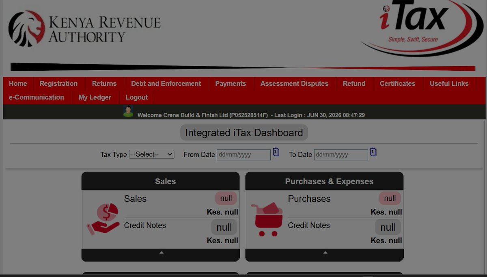Click the Kes. null amount under Sales
Screen dimensions: 487x277
222,212
